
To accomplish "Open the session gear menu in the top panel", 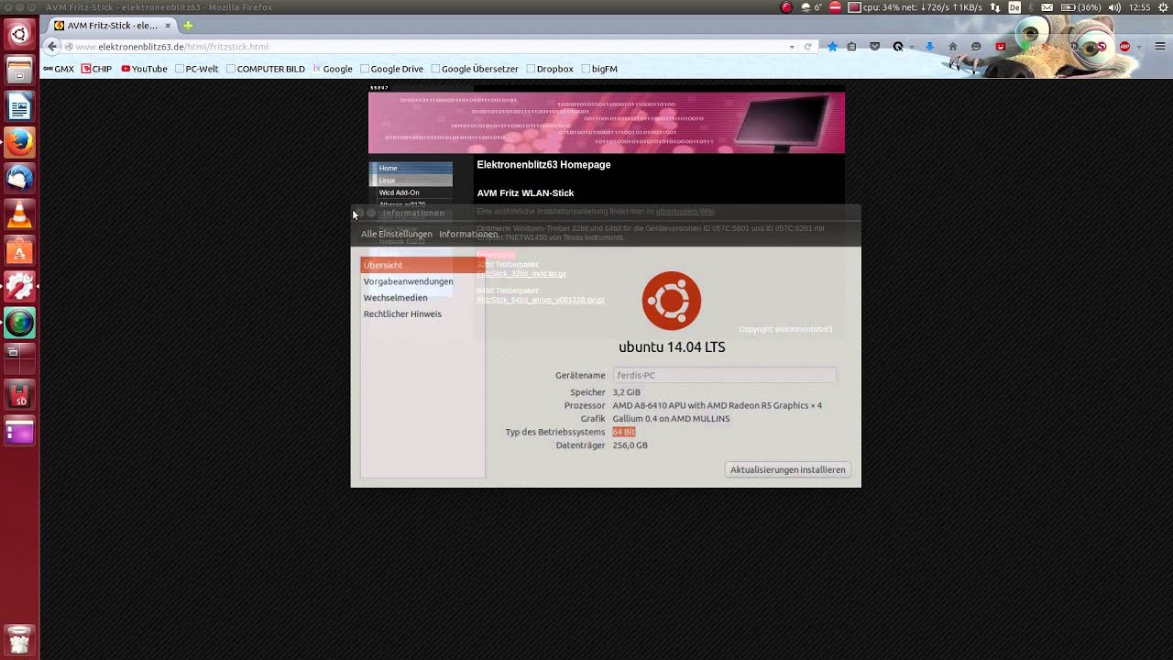I will [1162, 7].
